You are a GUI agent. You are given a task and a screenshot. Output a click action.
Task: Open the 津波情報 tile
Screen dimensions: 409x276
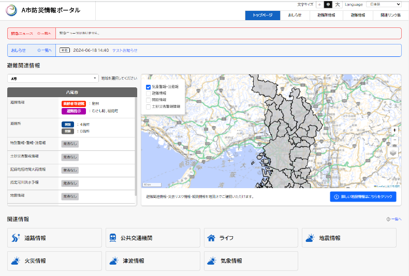pyautogui.click(x=152, y=261)
